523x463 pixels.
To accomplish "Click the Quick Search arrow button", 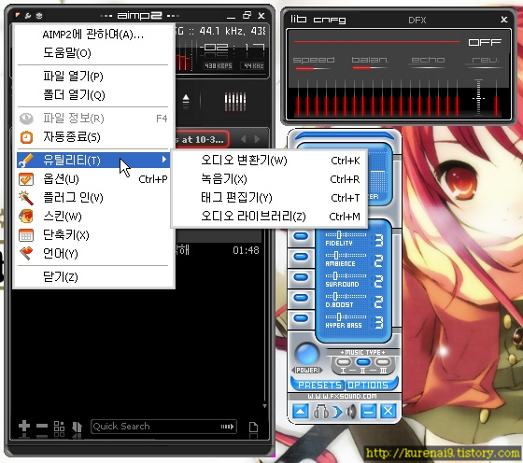I will tap(228, 427).
